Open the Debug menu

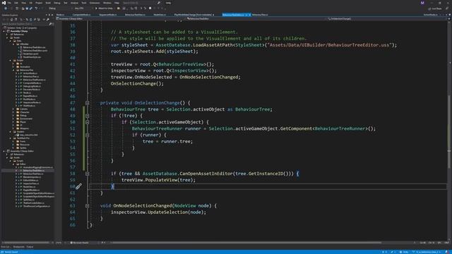pyautogui.click(x=56, y=3)
